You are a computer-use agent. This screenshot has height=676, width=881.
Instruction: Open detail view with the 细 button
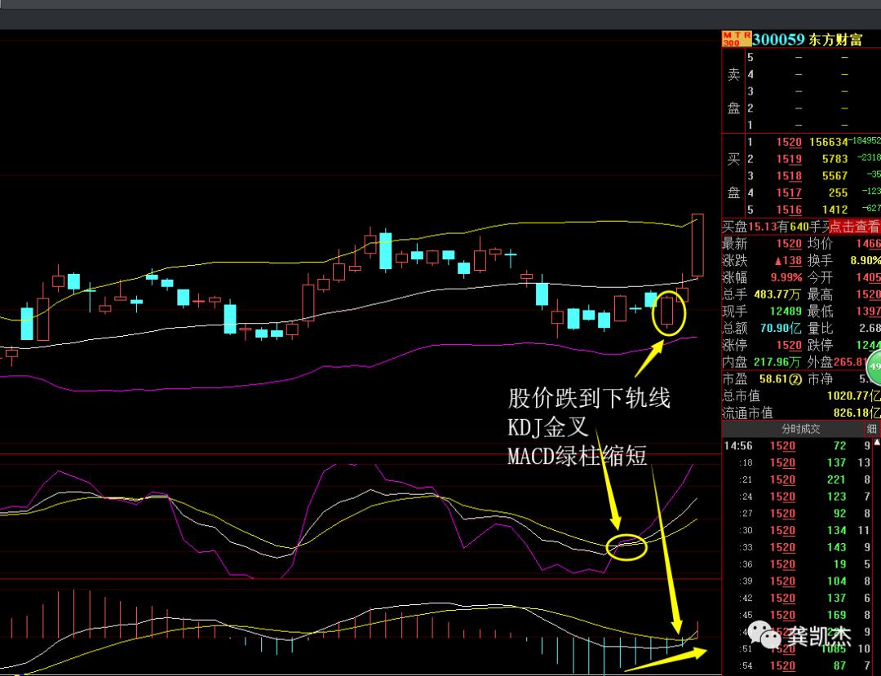tap(871, 429)
